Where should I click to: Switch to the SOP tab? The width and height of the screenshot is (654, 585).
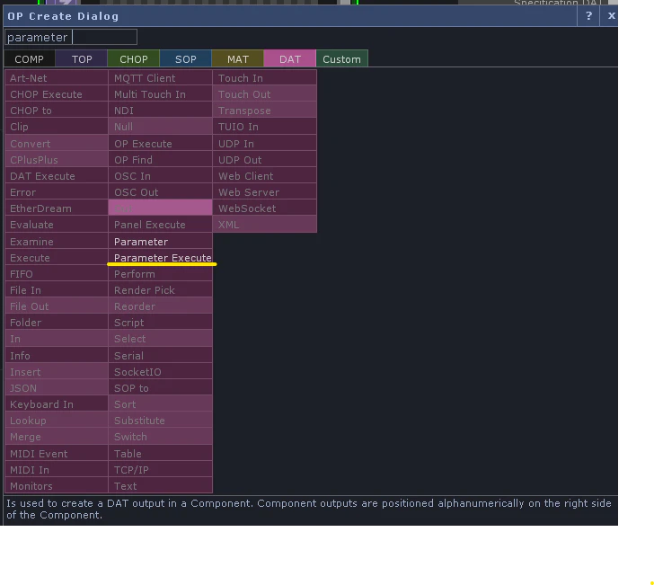(x=186, y=58)
